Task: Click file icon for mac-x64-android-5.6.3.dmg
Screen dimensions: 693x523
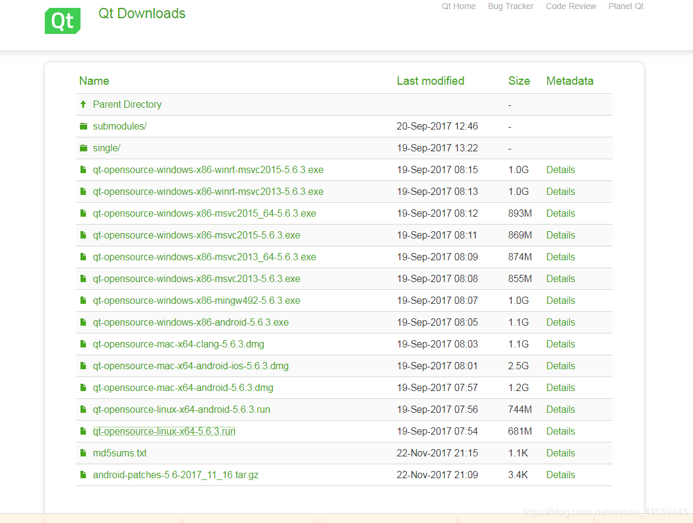Action: click(x=83, y=388)
